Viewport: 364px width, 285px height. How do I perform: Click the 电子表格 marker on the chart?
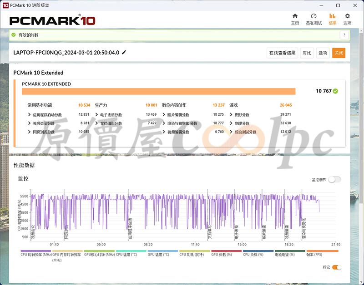(x=236, y=232)
